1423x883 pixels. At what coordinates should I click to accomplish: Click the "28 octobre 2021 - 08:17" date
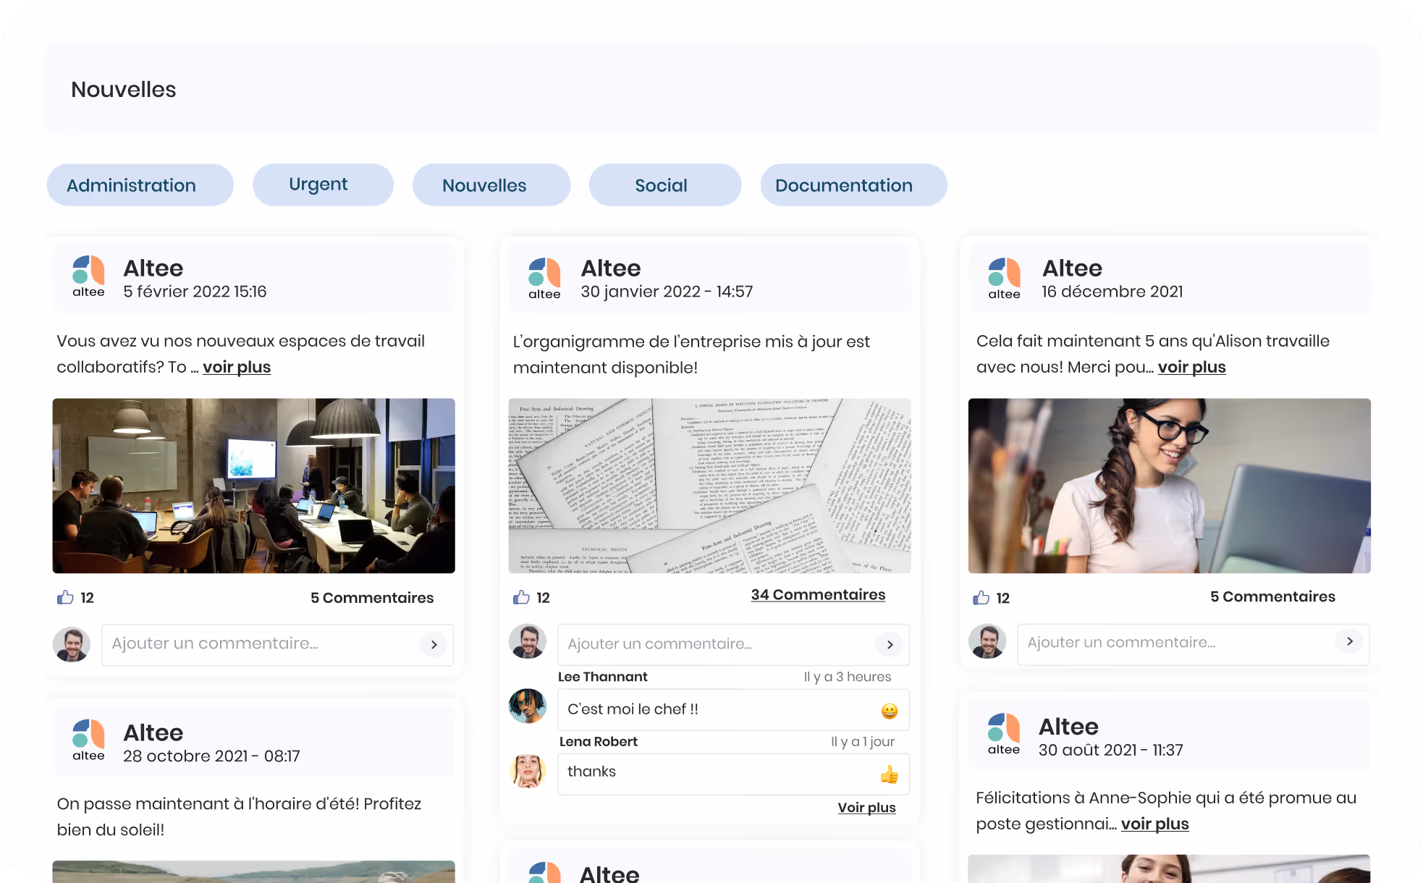[x=211, y=756]
